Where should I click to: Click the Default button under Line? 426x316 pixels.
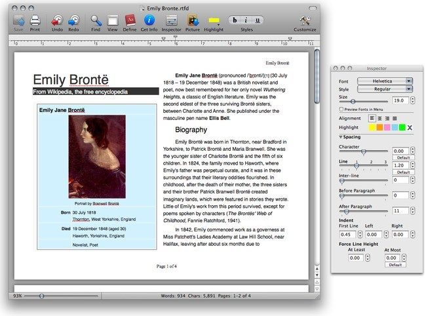[403, 172]
